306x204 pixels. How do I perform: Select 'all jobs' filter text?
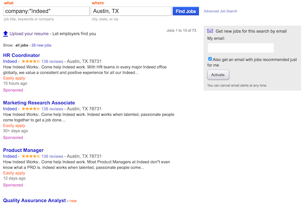22,45
